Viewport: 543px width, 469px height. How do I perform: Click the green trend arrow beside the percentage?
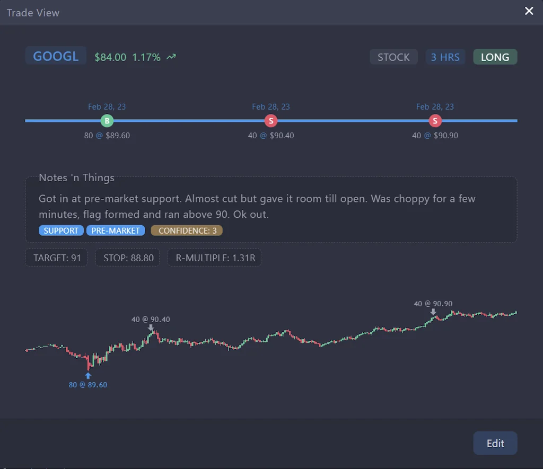(x=171, y=56)
